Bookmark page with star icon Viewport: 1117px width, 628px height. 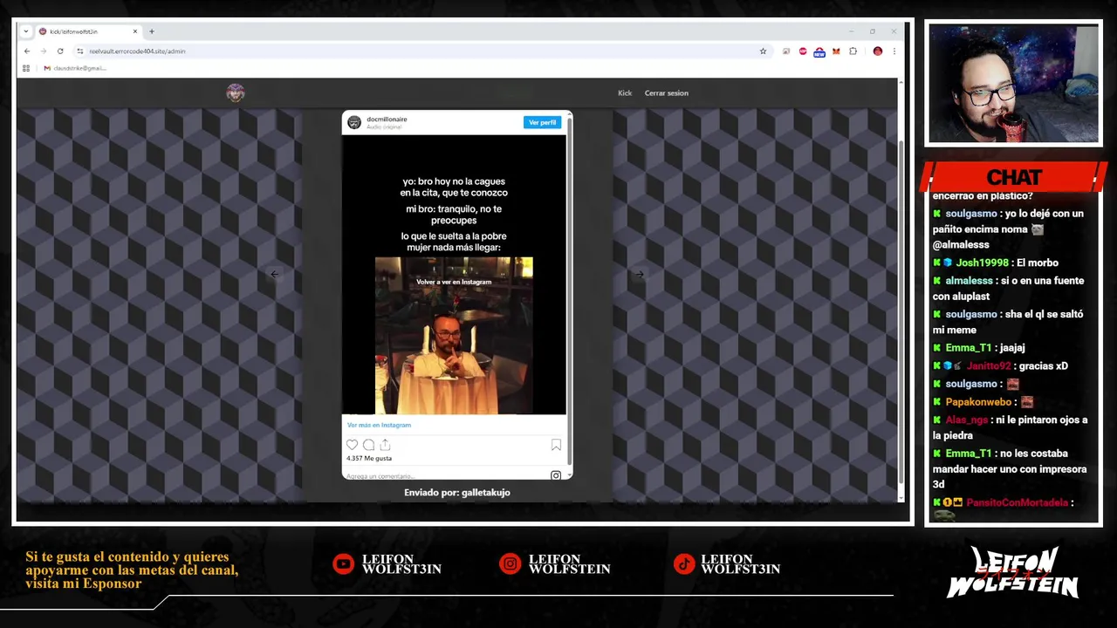(x=763, y=51)
